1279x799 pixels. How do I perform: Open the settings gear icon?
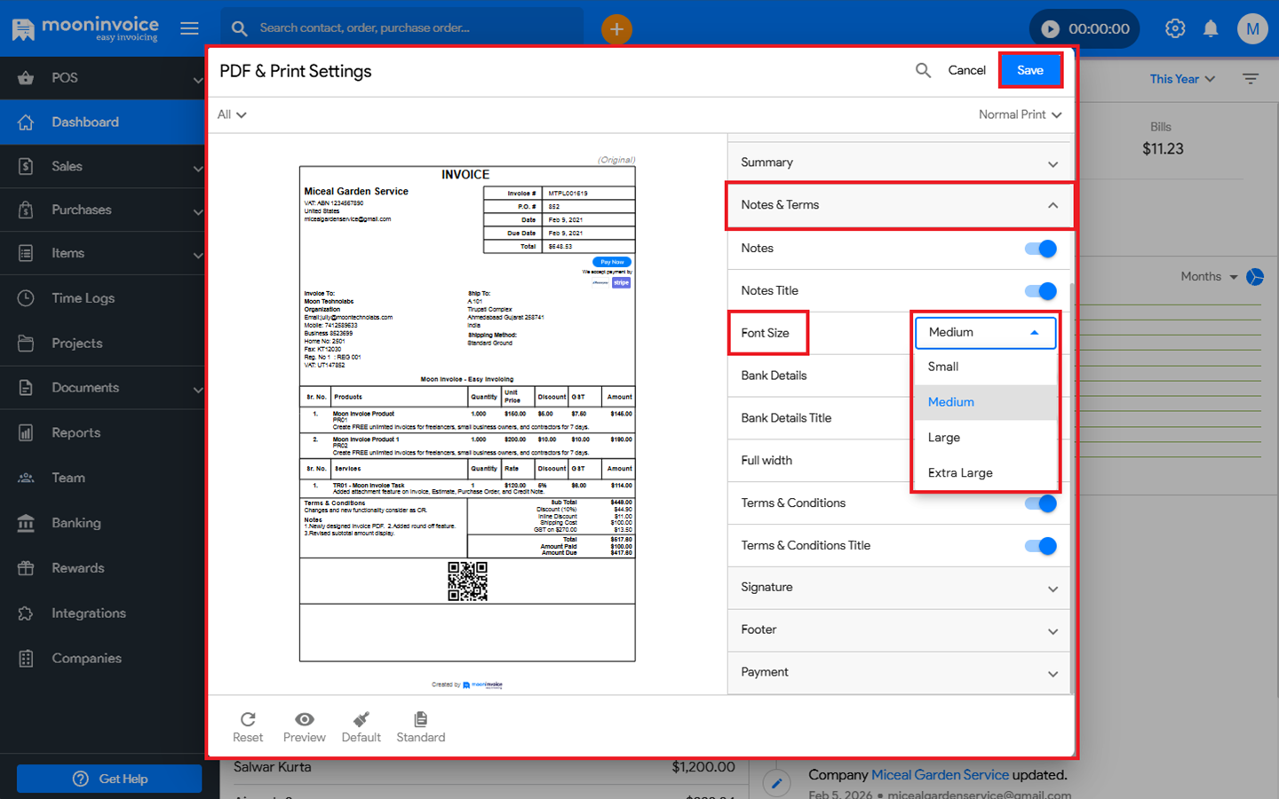[1174, 28]
